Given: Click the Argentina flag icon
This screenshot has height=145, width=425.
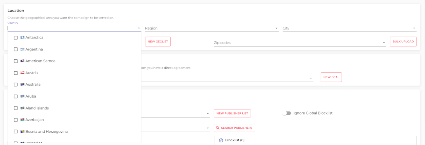Looking at the screenshot, I should tap(22, 49).
